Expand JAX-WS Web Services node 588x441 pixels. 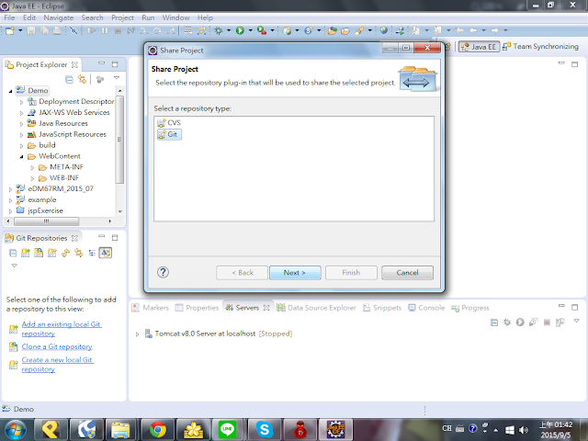(x=21, y=112)
